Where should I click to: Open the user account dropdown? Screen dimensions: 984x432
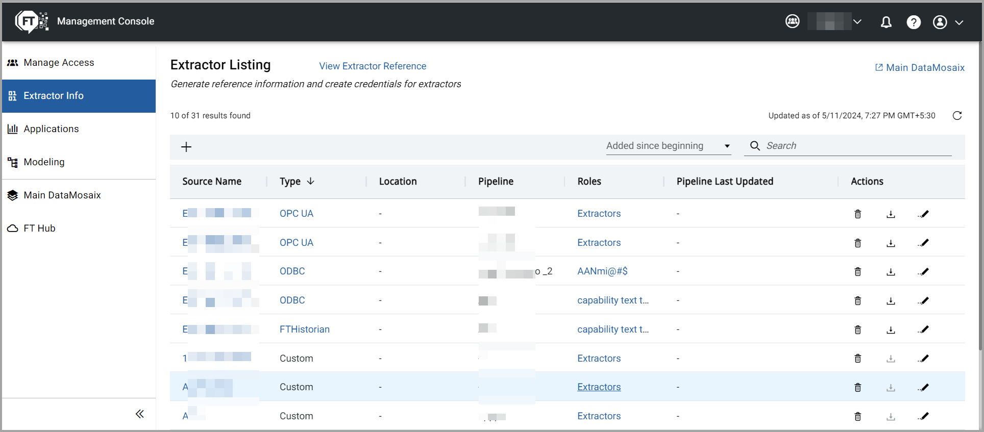948,22
